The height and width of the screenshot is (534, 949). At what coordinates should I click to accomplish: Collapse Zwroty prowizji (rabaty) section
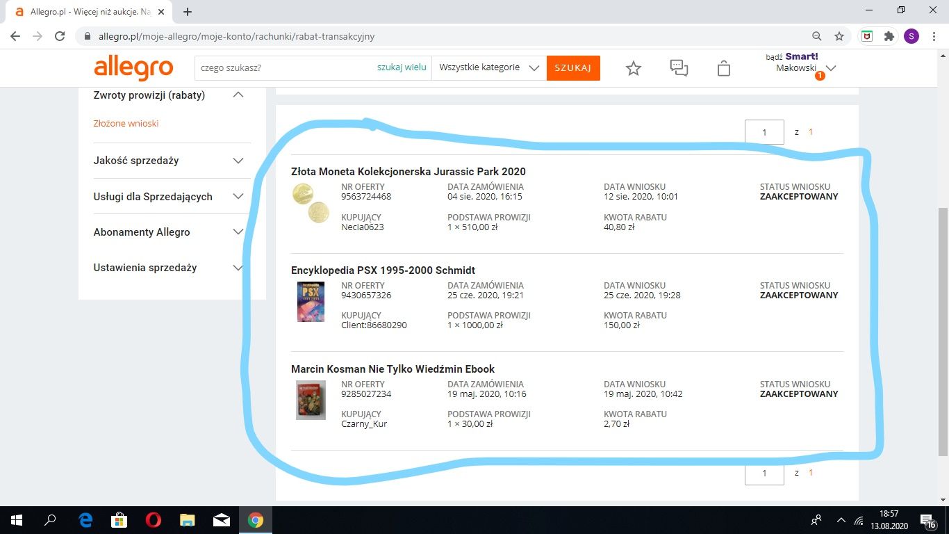pos(238,95)
